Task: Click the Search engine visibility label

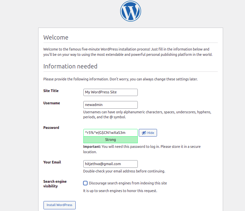Action: 55,184
